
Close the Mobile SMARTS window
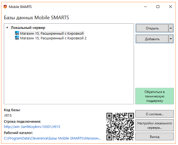click(x=171, y=7)
